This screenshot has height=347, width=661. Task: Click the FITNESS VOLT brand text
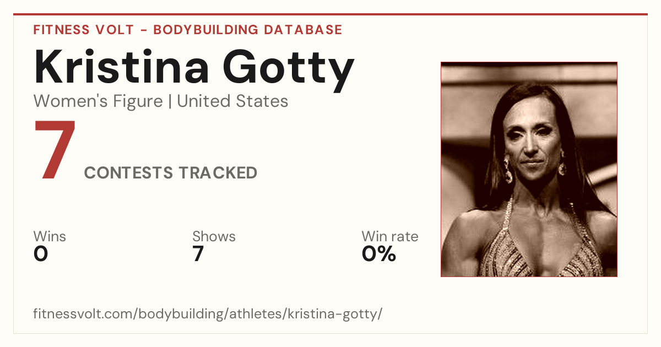[x=83, y=30]
